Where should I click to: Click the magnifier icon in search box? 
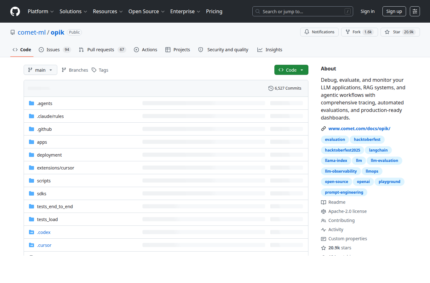(258, 11)
